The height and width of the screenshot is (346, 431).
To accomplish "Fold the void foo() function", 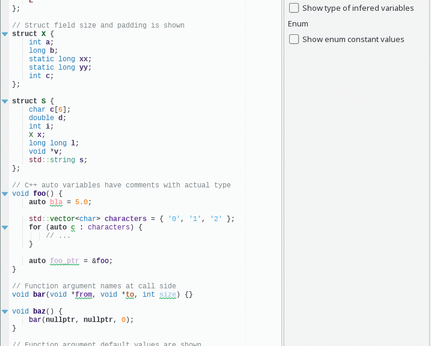I will (5, 194).
